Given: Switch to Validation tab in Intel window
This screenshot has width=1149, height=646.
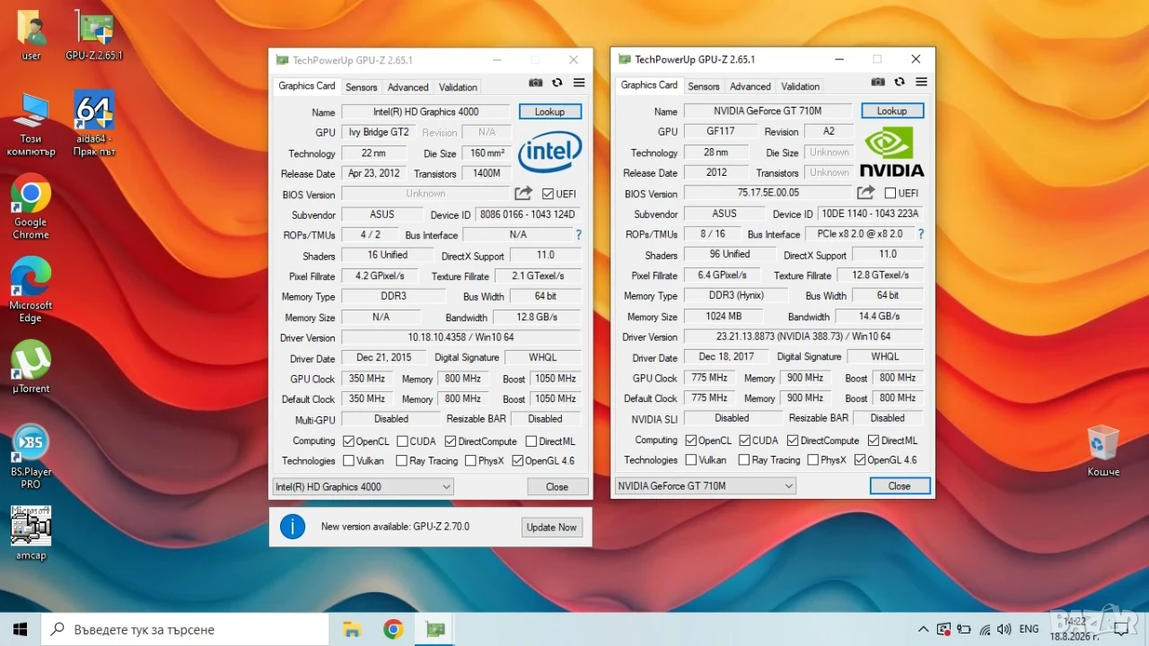Looking at the screenshot, I should 458,87.
